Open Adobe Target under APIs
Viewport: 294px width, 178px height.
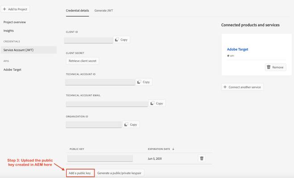coord(13,69)
